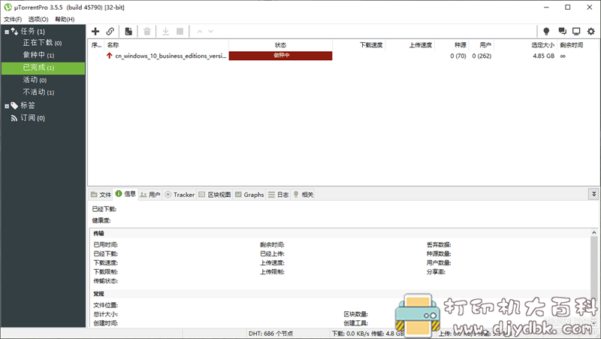Click the light bulb icon in toolbar
This screenshot has width=601, height=339.
(547, 32)
